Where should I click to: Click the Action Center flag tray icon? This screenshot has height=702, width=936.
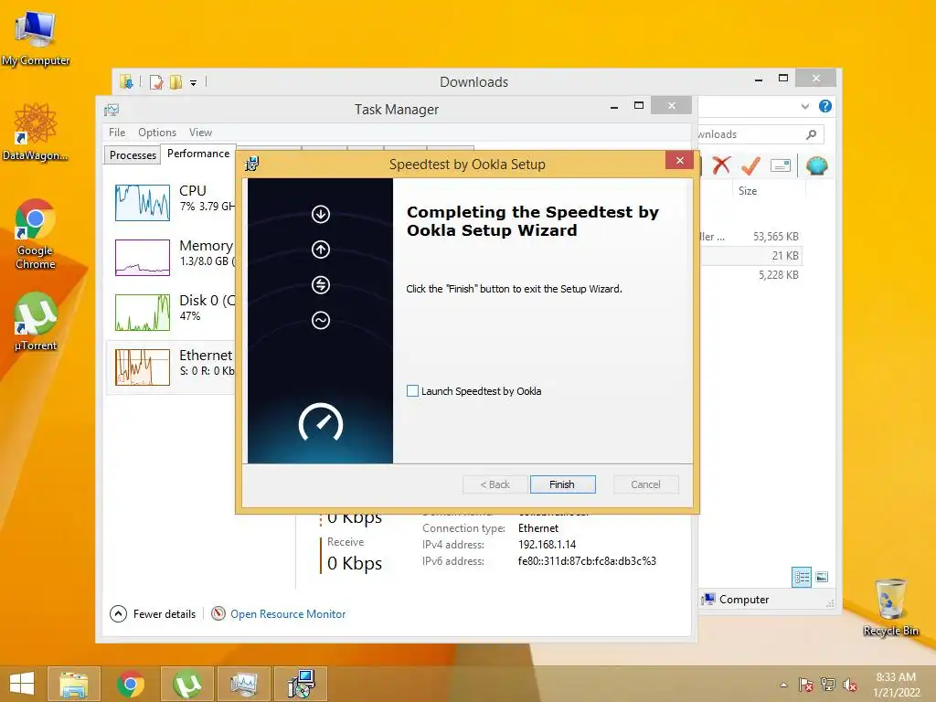tap(806, 685)
